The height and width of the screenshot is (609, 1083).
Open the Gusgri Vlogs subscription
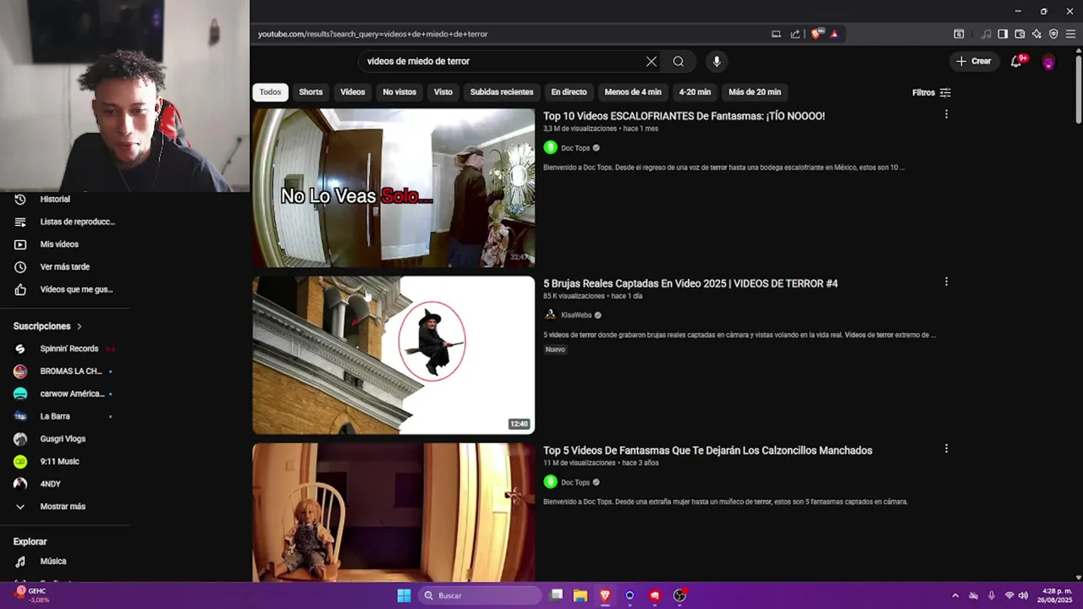pyautogui.click(x=64, y=439)
